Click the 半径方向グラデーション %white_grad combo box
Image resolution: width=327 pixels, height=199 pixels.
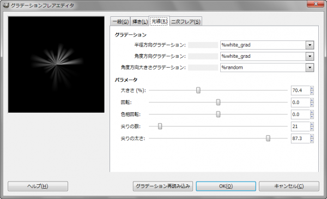tap(267, 45)
